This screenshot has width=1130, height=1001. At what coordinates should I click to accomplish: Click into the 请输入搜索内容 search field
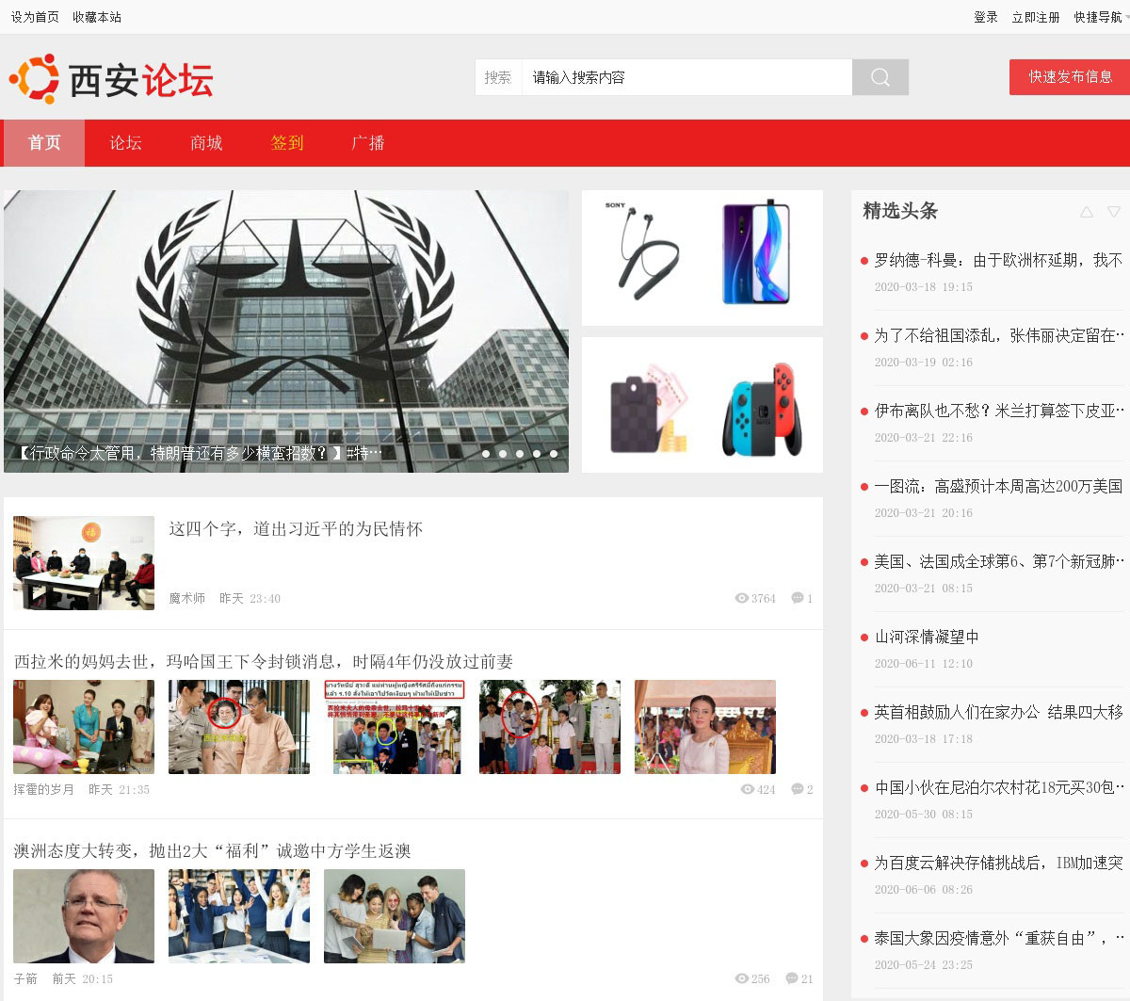[x=687, y=77]
